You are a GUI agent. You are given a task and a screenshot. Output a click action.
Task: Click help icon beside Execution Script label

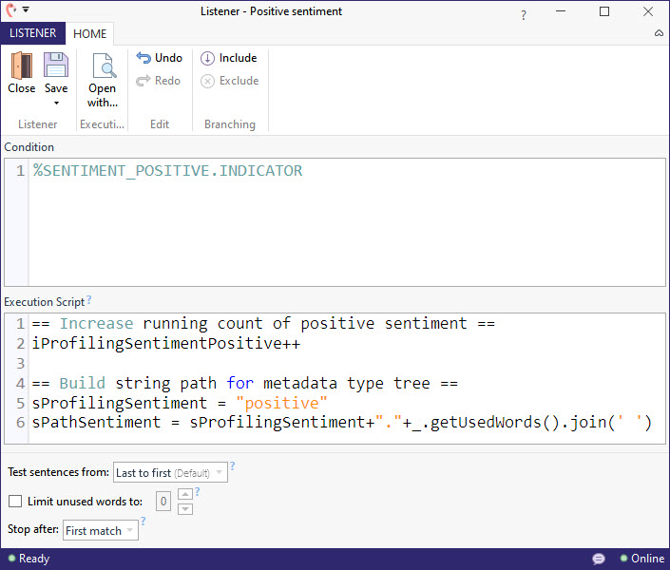coord(89,300)
